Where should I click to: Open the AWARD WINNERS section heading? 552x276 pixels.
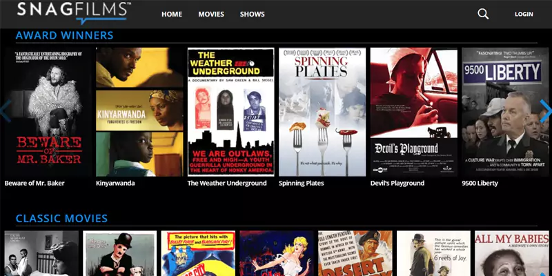tap(64, 35)
